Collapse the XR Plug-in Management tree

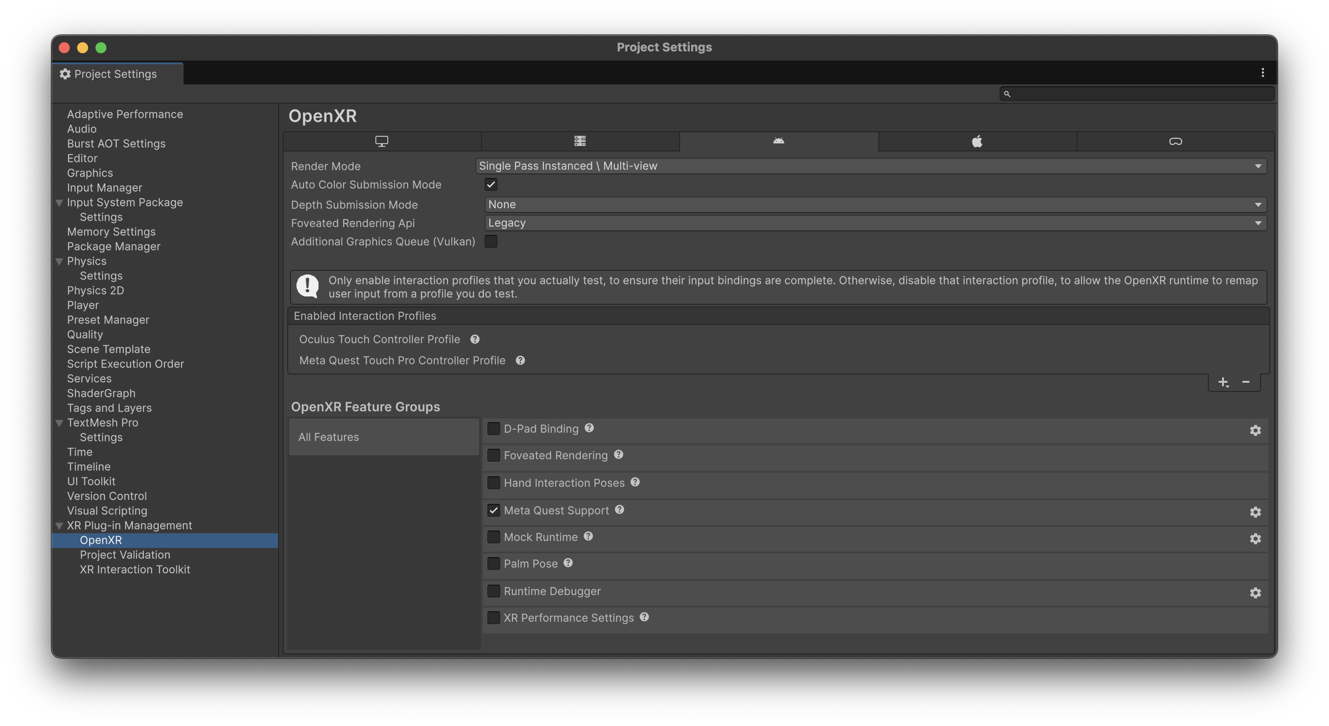pos(59,525)
